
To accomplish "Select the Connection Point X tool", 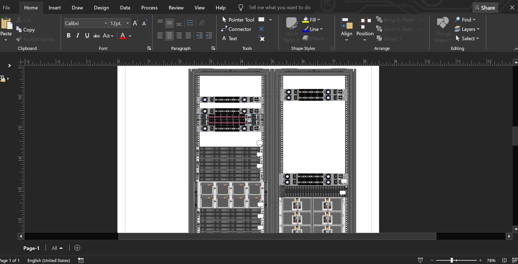I will [x=262, y=29].
